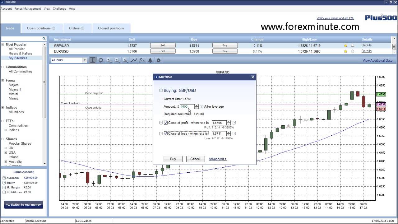Viewport: 398px width, 224px height.
Task: Open f(x) indicators menu
Action: tap(142, 60)
